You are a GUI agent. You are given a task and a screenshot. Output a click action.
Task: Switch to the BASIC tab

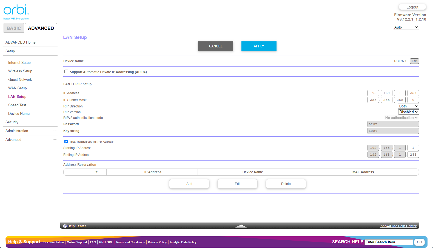click(x=14, y=28)
